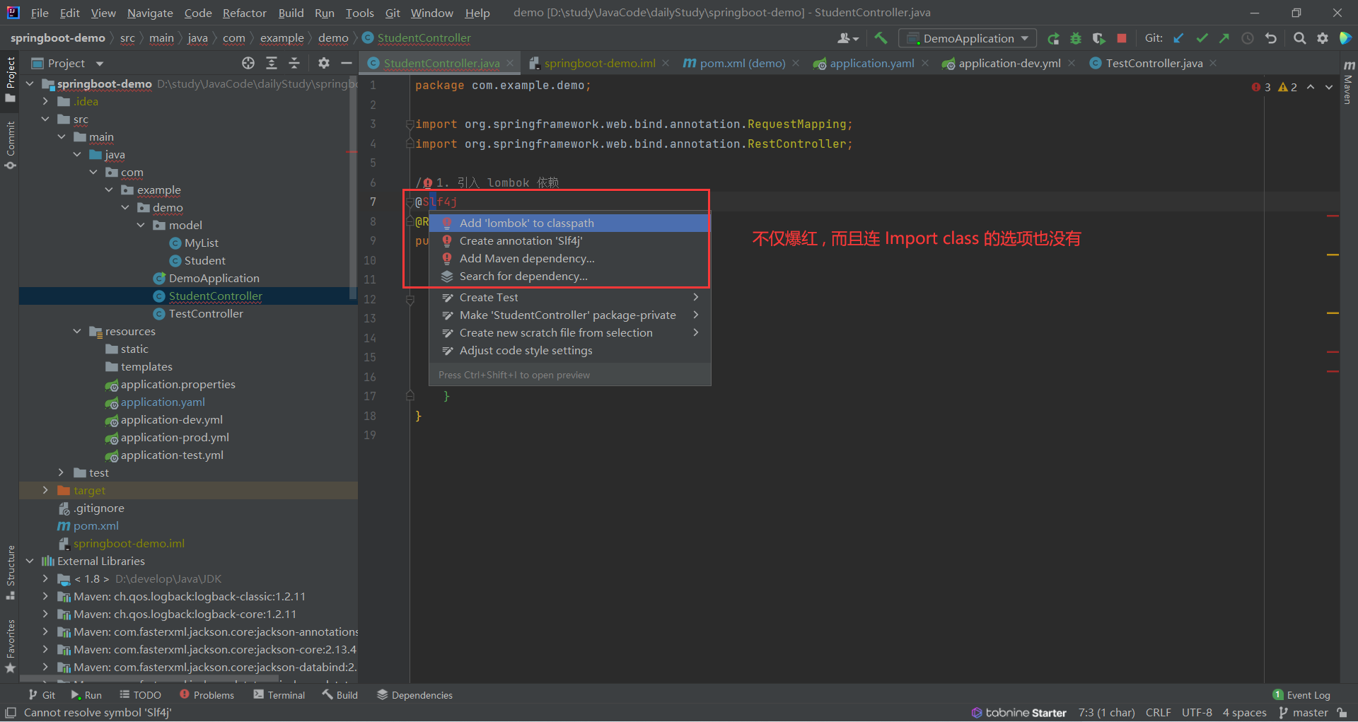Click the error stripe marker near line 7

point(1333,216)
